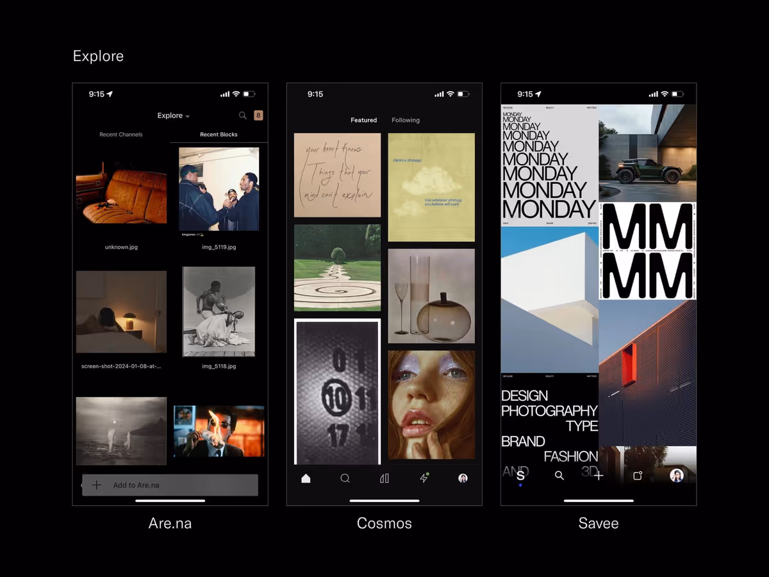This screenshot has height=577, width=769.
Task: Open the Explore dropdown in Are.na
Action: pos(173,116)
